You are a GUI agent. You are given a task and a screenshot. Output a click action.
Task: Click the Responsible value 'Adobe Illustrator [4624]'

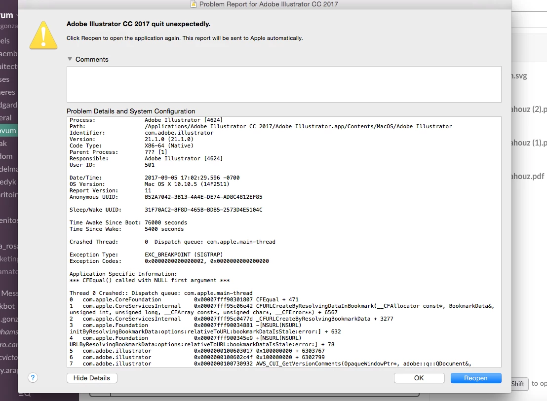184,158
